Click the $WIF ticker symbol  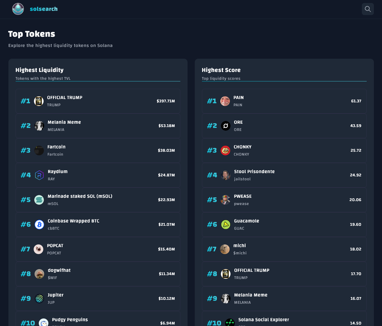(52, 278)
